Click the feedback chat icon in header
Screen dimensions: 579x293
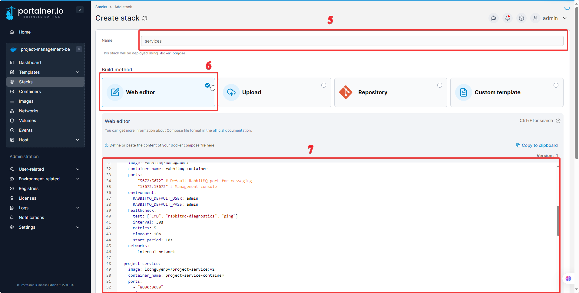click(494, 18)
